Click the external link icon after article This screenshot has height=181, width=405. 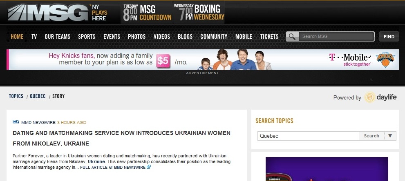[149, 167]
